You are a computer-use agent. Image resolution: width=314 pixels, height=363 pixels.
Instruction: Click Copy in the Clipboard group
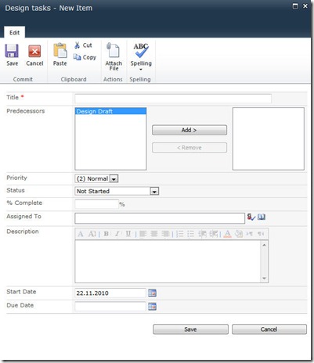[85, 57]
